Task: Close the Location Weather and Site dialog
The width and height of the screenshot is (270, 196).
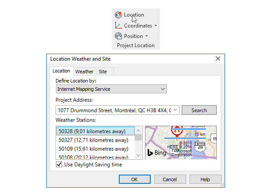Action: pos(218,58)
